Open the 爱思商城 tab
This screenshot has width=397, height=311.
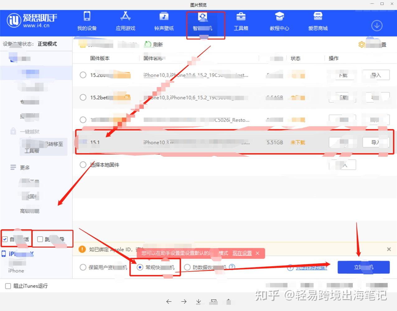tap(318, 21)
